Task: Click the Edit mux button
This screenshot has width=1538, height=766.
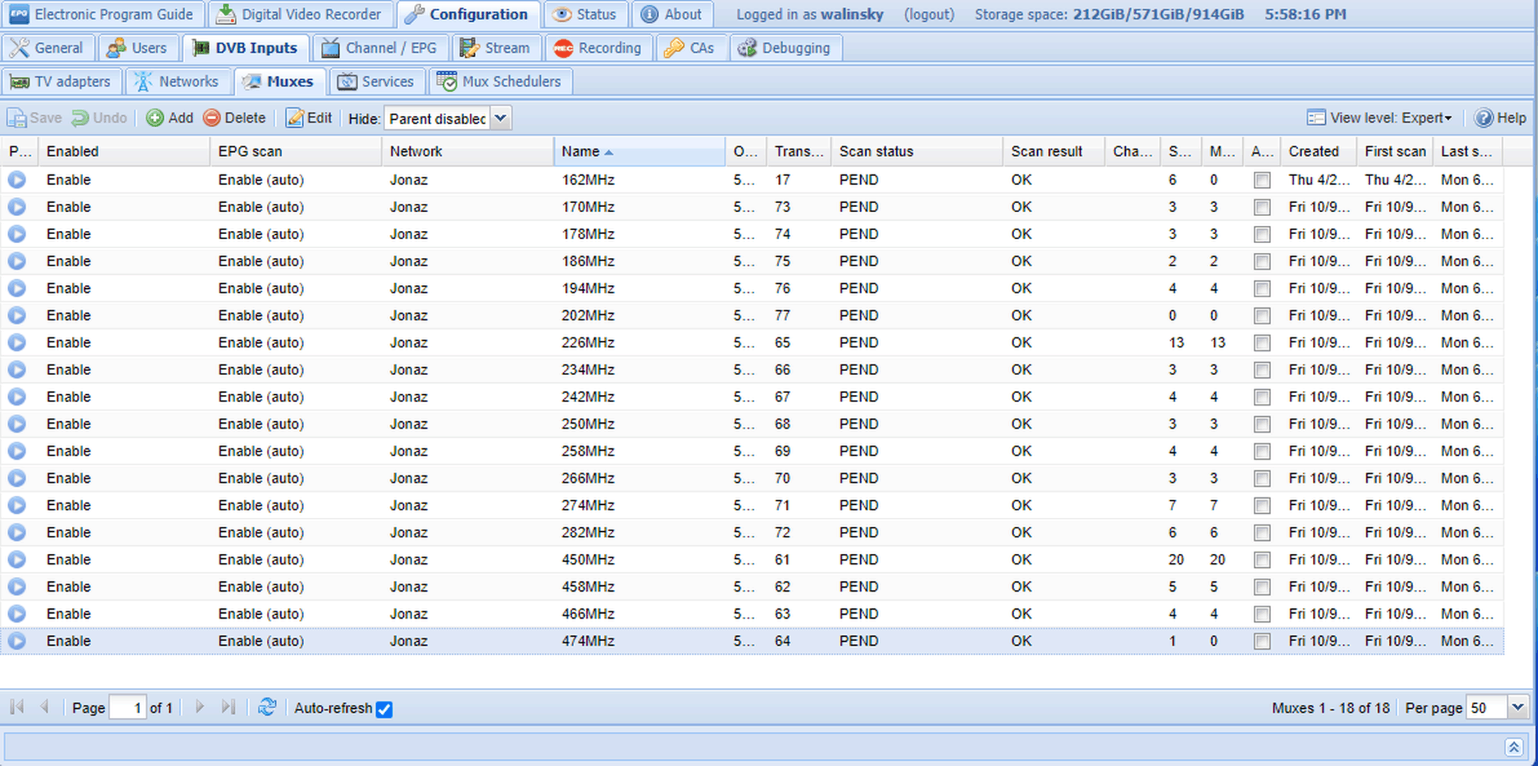Action: [x=309, y=118]
